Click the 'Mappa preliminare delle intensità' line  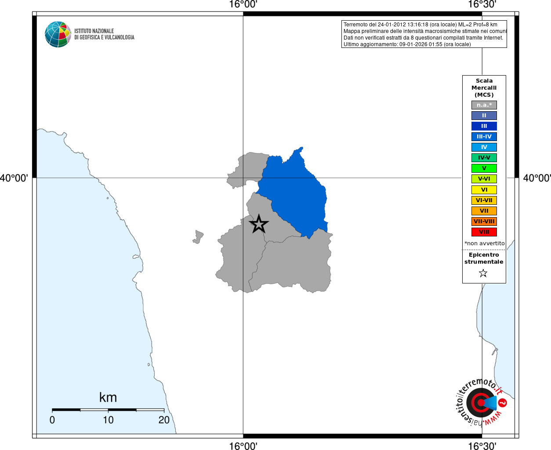tap(425, 31)
